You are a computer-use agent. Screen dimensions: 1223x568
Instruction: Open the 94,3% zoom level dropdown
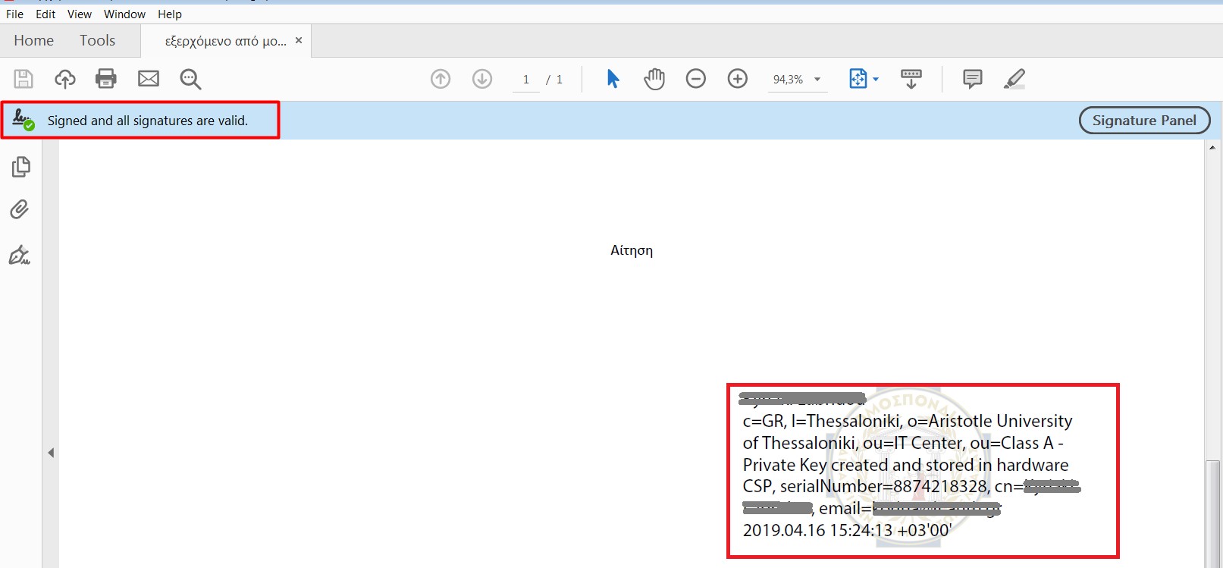(817, 80)
